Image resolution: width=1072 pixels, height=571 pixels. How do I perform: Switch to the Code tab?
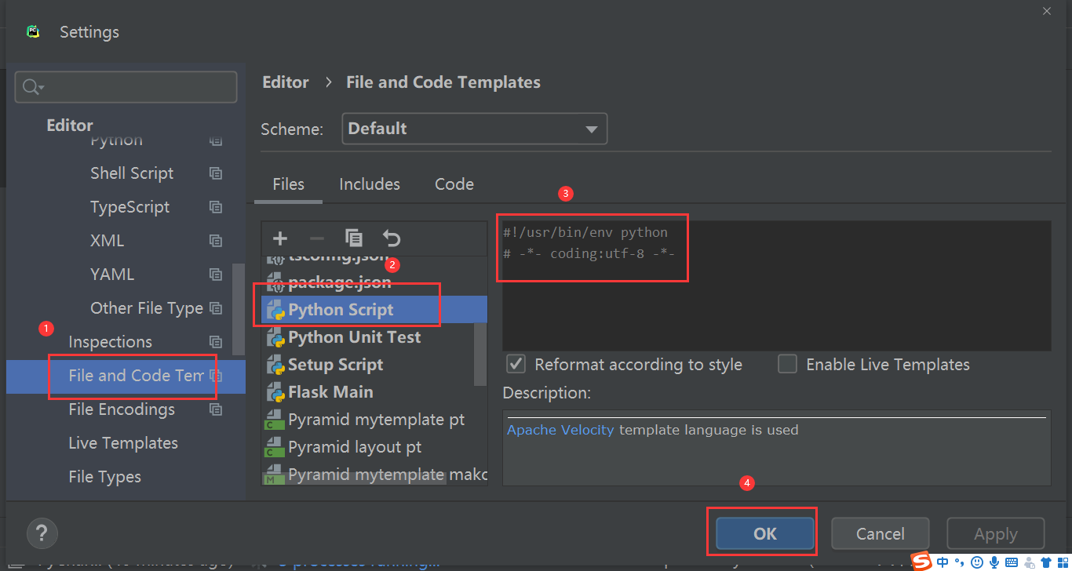[x=454, y=184]
